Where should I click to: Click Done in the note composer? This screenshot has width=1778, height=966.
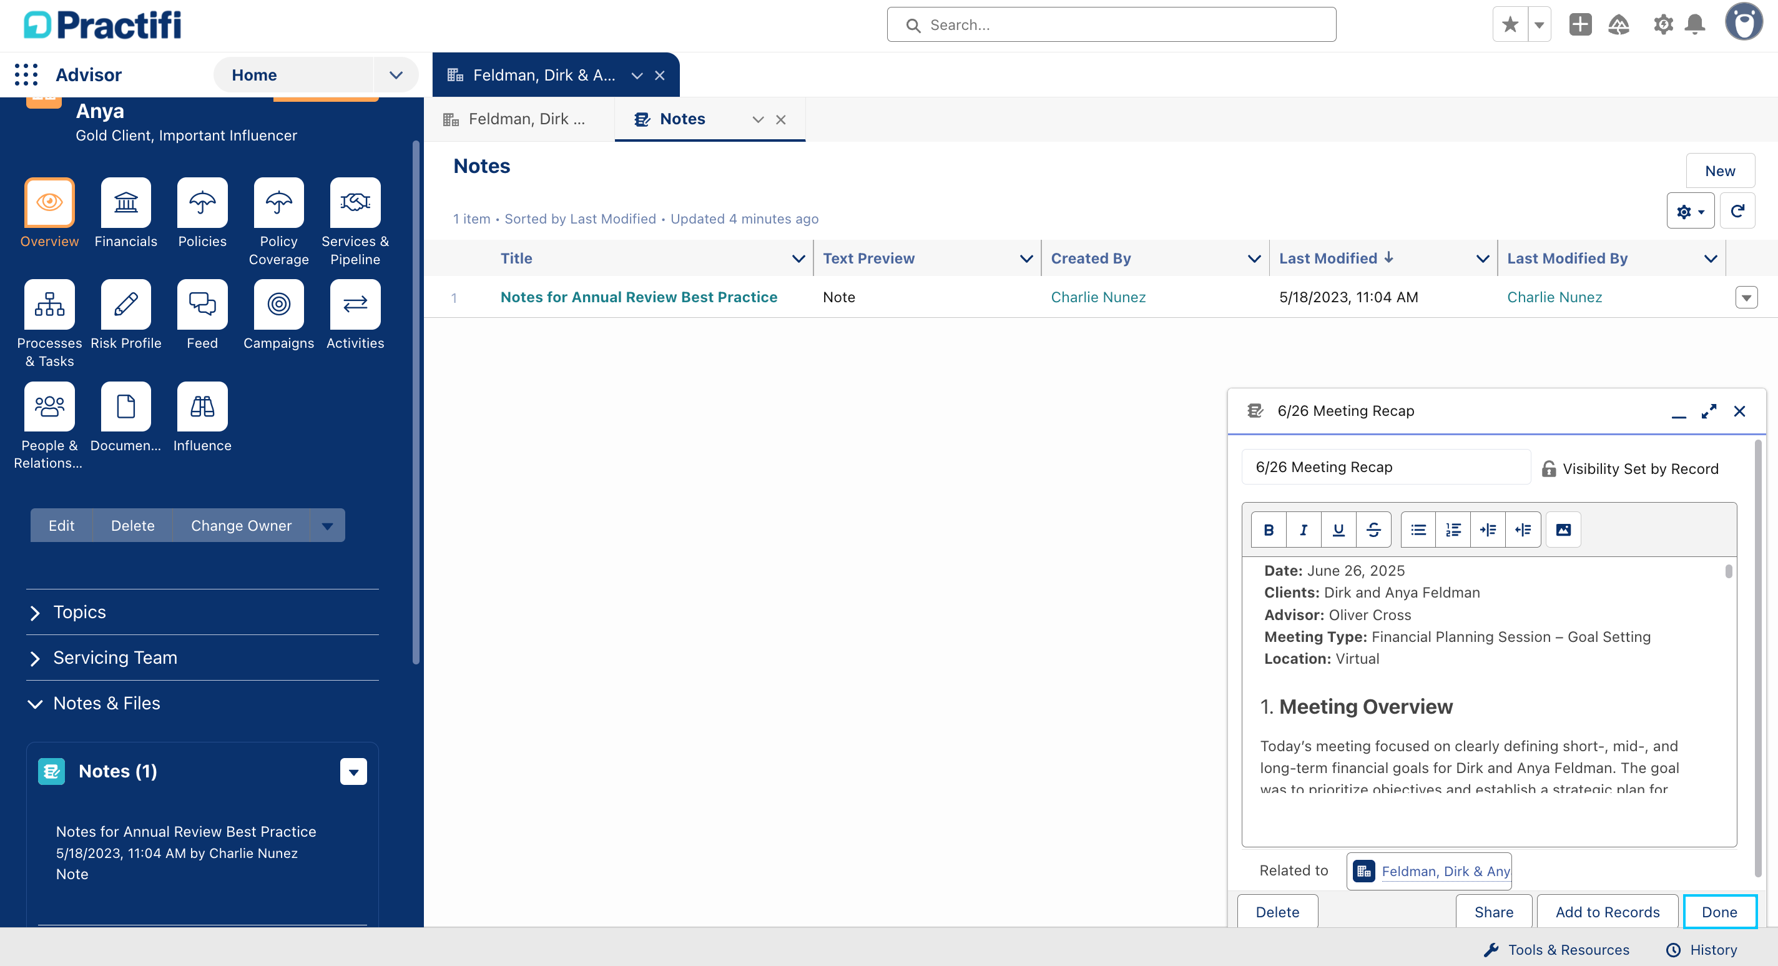1719,912
